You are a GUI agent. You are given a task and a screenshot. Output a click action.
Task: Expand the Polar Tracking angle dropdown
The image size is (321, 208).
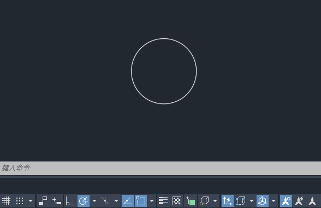point(94,201)
